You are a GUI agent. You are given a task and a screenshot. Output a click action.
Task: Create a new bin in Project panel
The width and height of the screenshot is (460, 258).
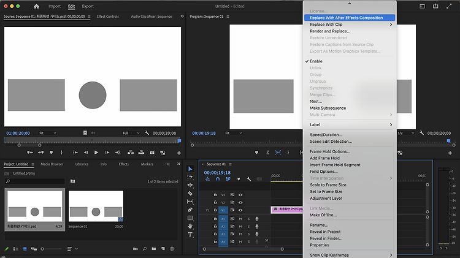pyautogui.click(x=154, y=249)
